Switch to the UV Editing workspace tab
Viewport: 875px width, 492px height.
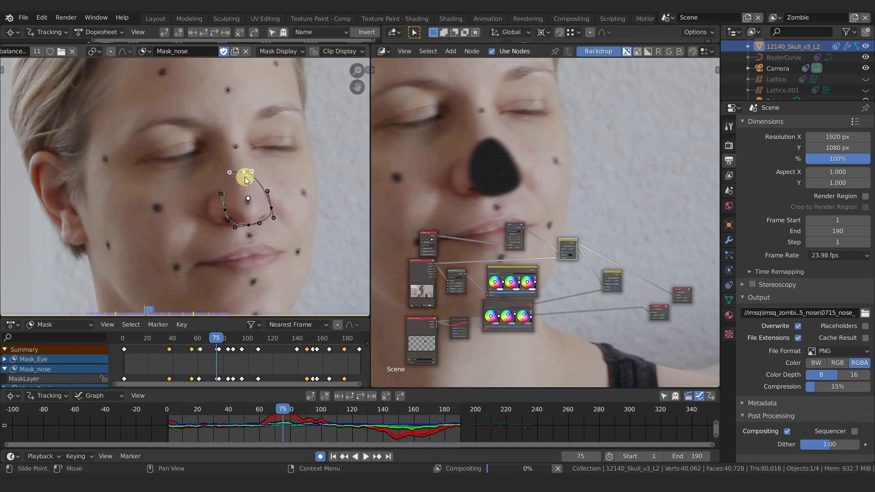pyautogui.click(x=265, y=19)
